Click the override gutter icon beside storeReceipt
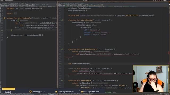170x95 pixels. (x=62, y=20)
